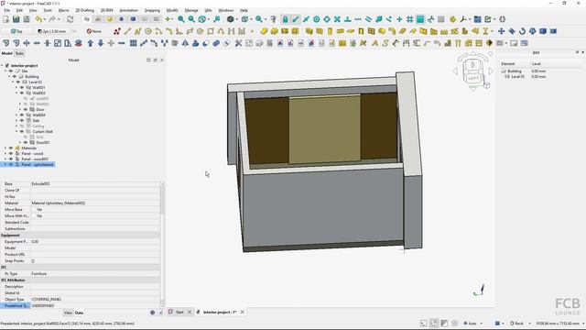The height and width of the screenshot is (330, 586).
Task: Toggle visibility eye of Materials
Action: [x=11, y=148]
